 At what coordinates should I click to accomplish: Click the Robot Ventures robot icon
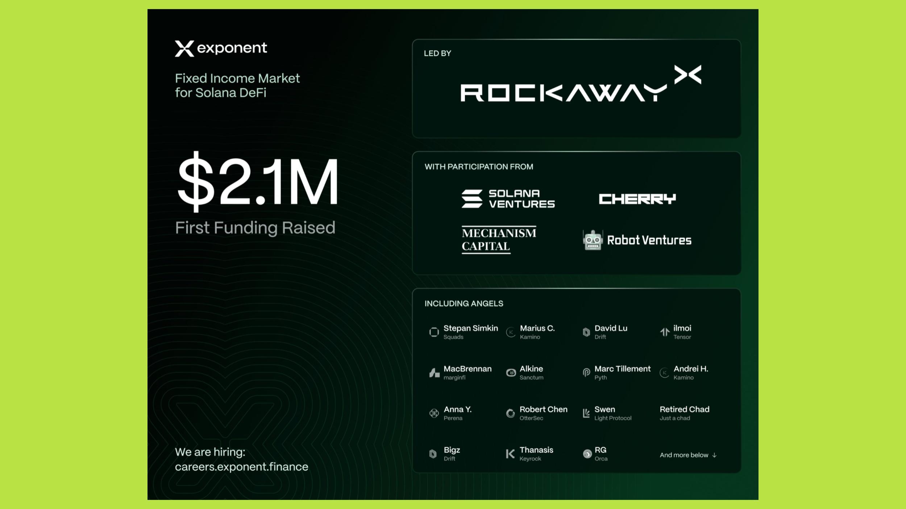click(593, 240)
